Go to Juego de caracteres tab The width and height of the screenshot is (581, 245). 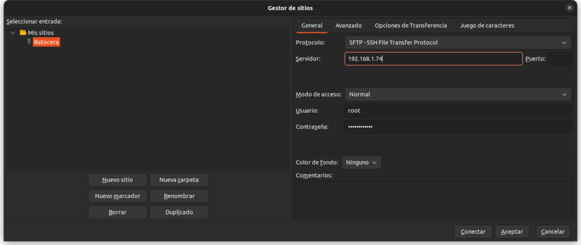(487, 25)
